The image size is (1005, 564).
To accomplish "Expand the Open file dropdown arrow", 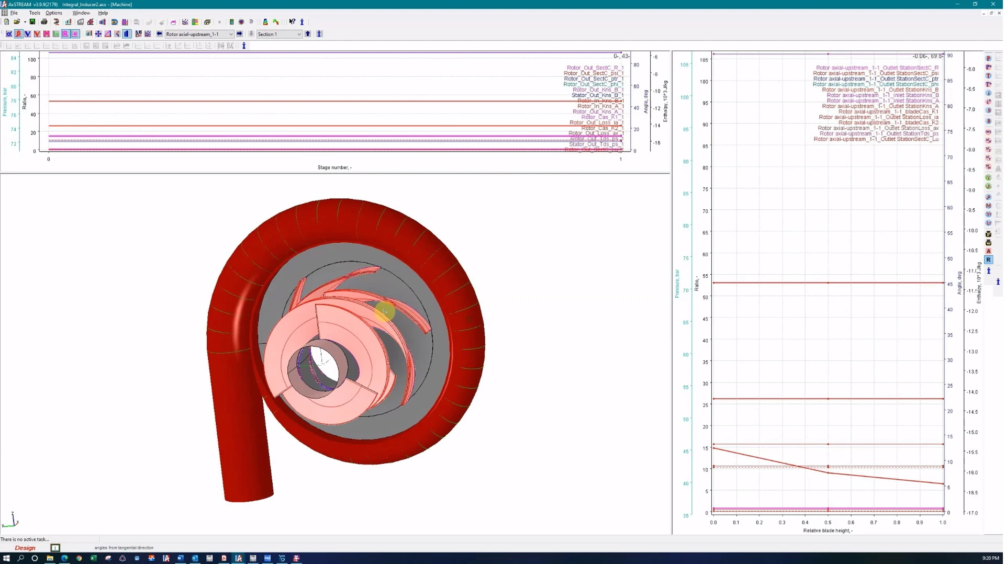I will 25,22.
